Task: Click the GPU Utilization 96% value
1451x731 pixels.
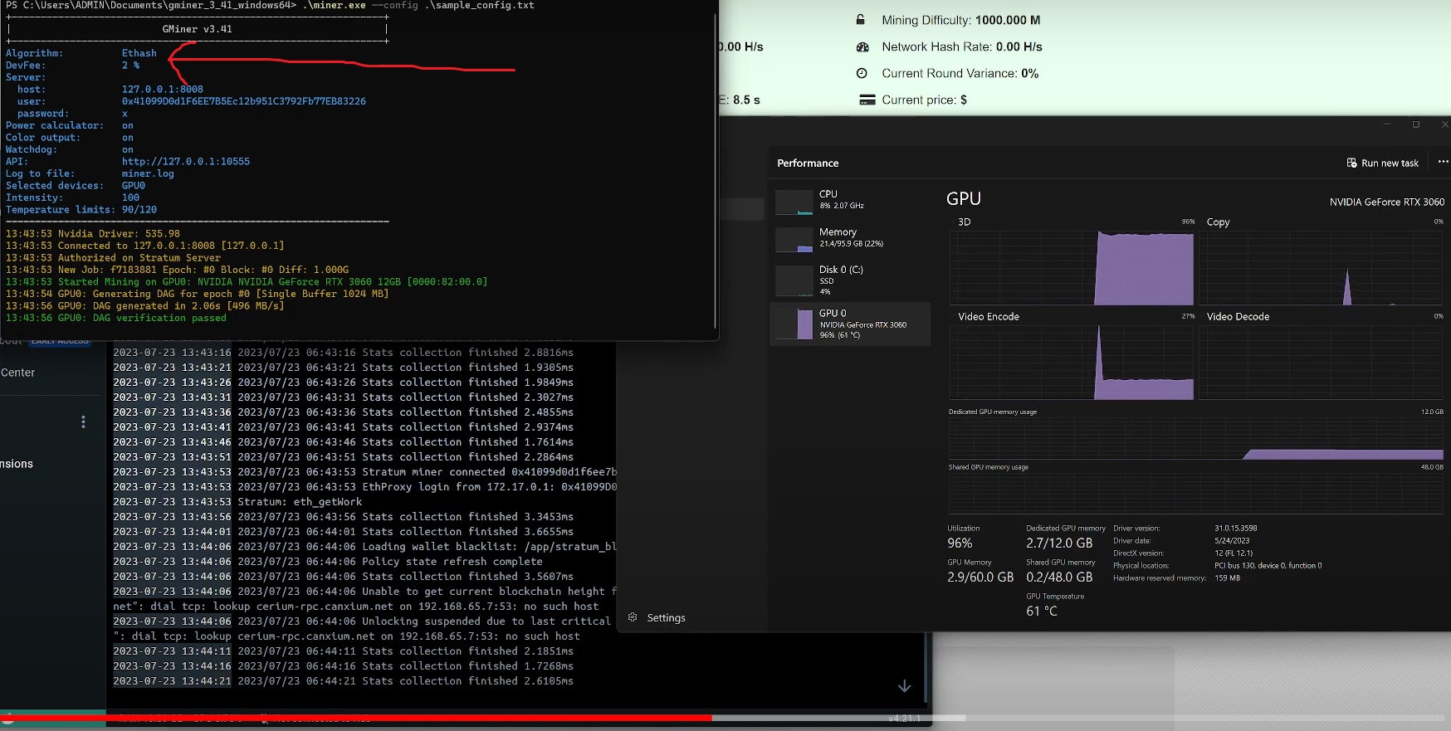Action: click(x=960, y=543)
